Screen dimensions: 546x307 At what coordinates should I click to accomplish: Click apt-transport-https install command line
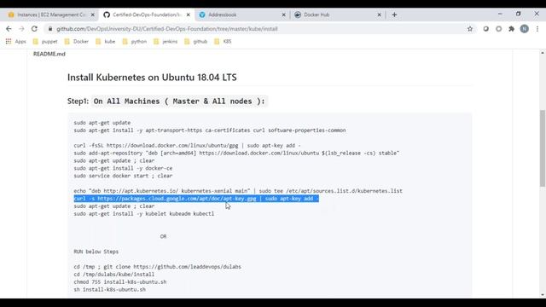[x=210, y=130]
